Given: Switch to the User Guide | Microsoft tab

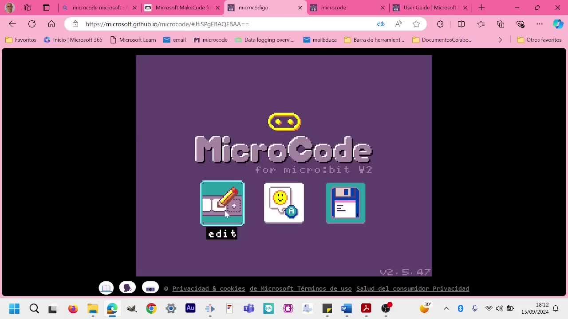Looking at the screenshot, I should [430, 8].
